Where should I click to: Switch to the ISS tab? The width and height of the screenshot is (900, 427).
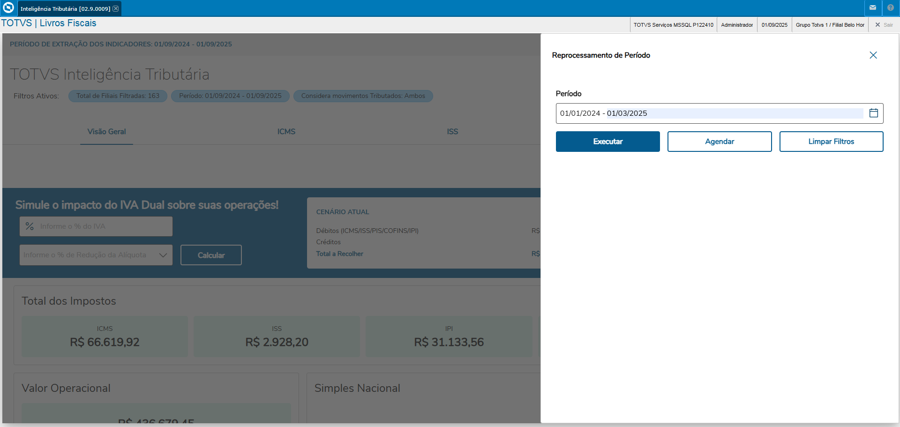[x=452, y=132]
